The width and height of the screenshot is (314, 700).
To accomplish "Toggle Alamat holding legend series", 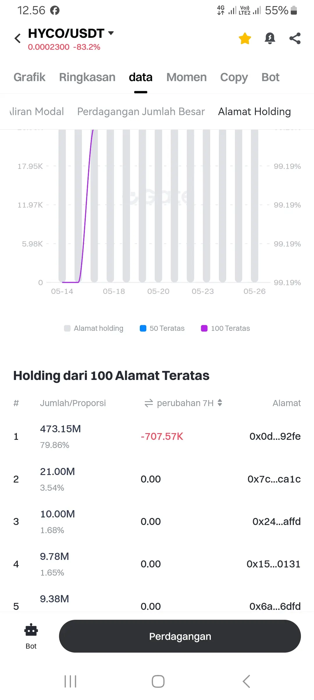I will click(94, 328).
